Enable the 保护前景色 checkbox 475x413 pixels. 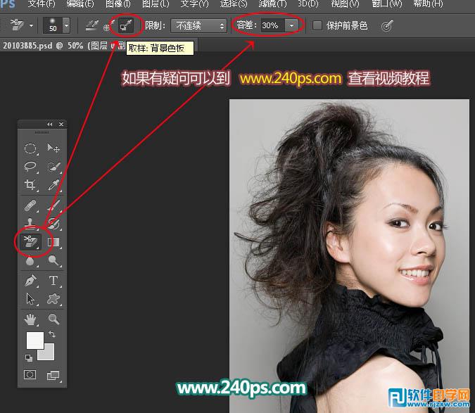pyautogui.click(x=317, y=25)
